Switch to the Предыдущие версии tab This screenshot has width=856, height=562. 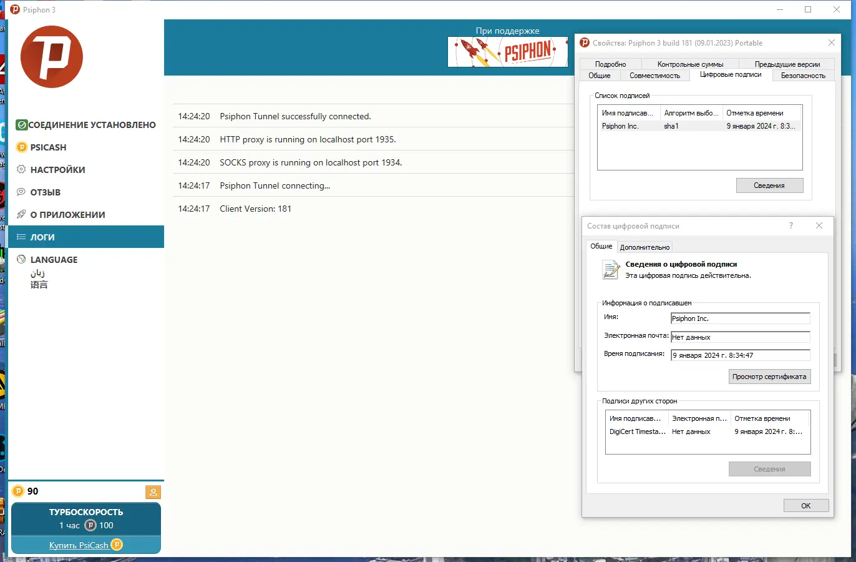click(787, 64)
